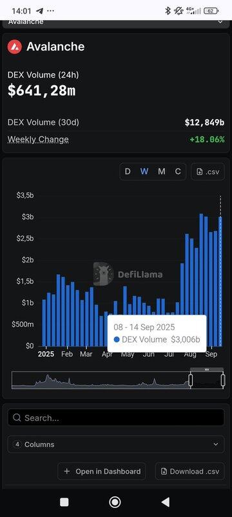Click the Download .csv button
This screenshot has height=517, width=232.
[x=190, y=471]
